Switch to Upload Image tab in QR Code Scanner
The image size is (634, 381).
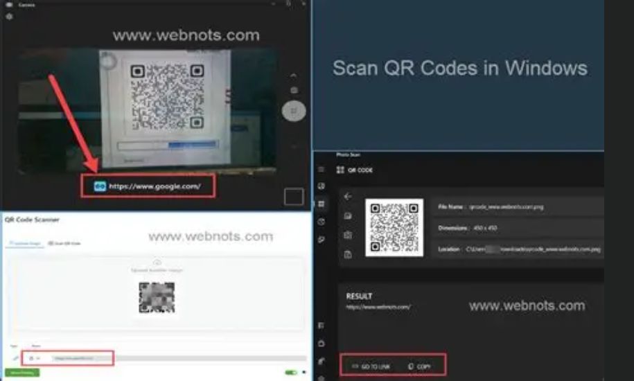[x=25, y=243]
